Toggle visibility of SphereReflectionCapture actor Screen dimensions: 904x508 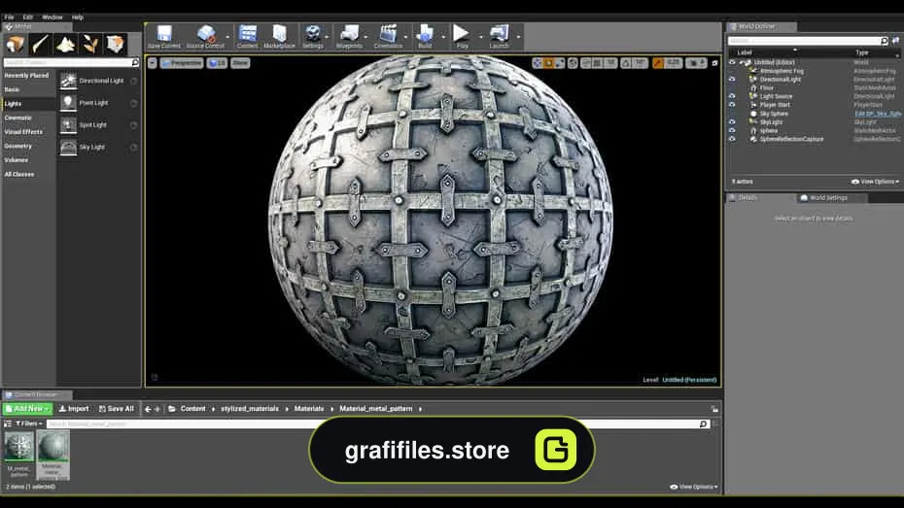[x=732, y=139]
